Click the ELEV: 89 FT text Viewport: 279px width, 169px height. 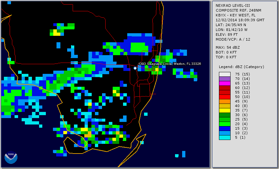click(x=226, y=35)
